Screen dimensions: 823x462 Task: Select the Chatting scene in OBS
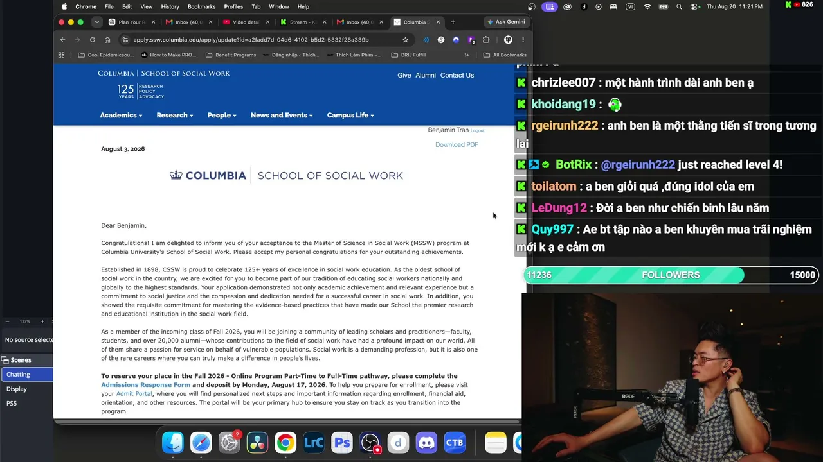tap(26, 375)
